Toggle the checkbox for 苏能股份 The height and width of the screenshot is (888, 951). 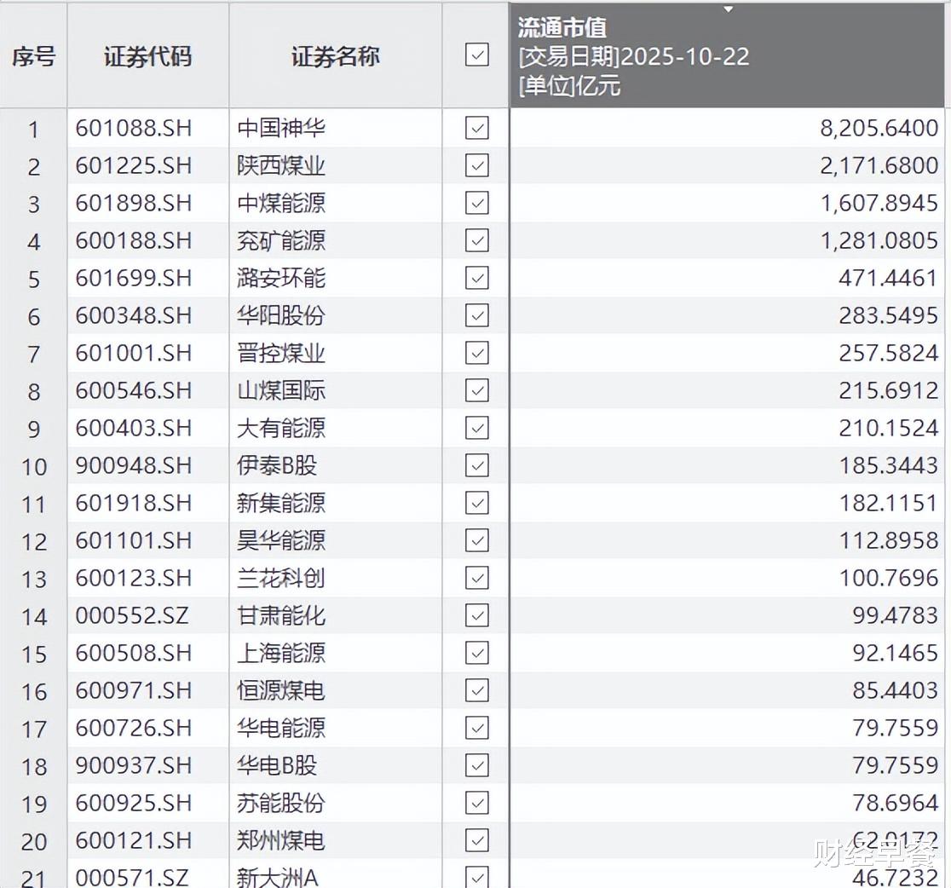click(x=476, y=803)
